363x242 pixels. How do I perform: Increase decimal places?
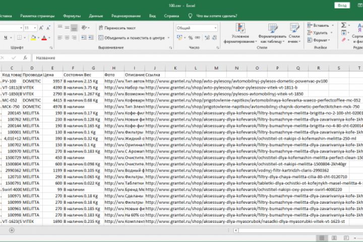pos(207,37)
